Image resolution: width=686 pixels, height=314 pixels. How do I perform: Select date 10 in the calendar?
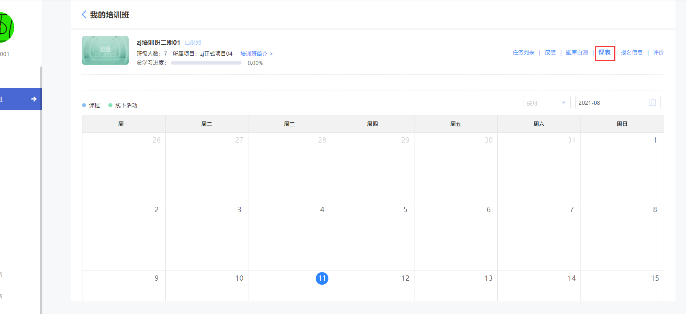click(x=239, y=278)
